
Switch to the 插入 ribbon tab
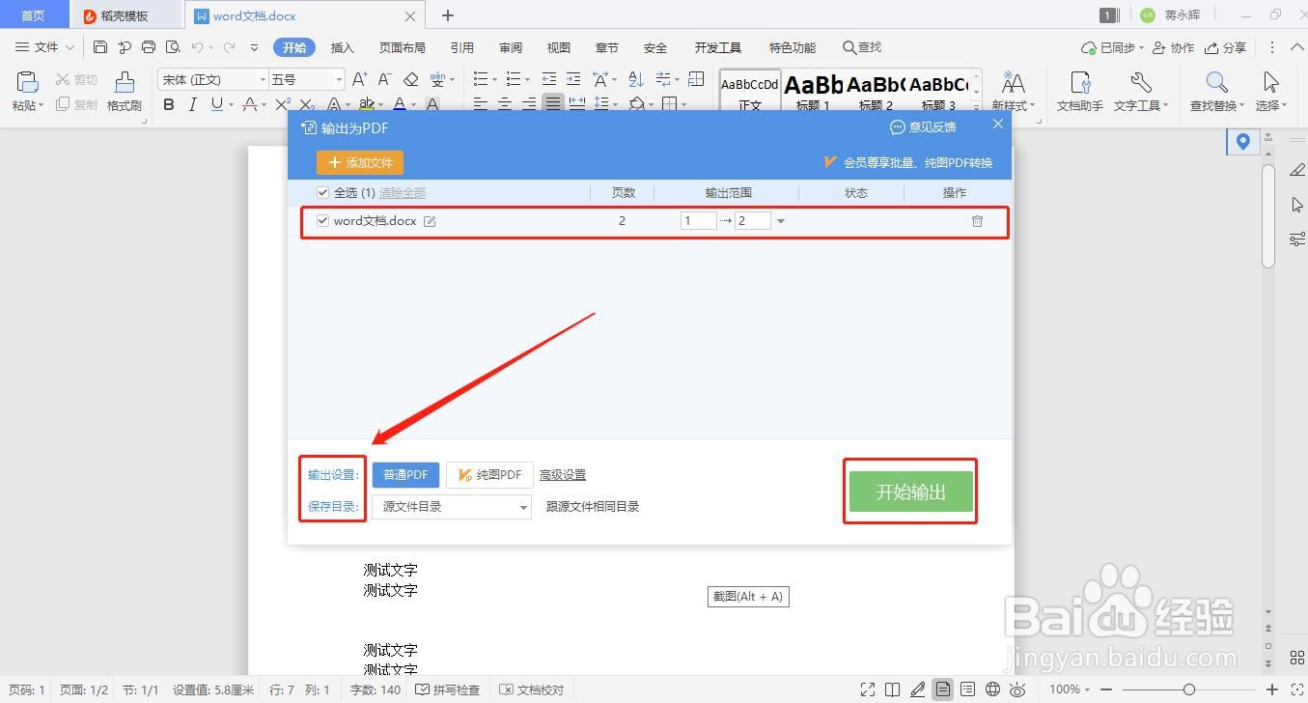tap(342, 46)
